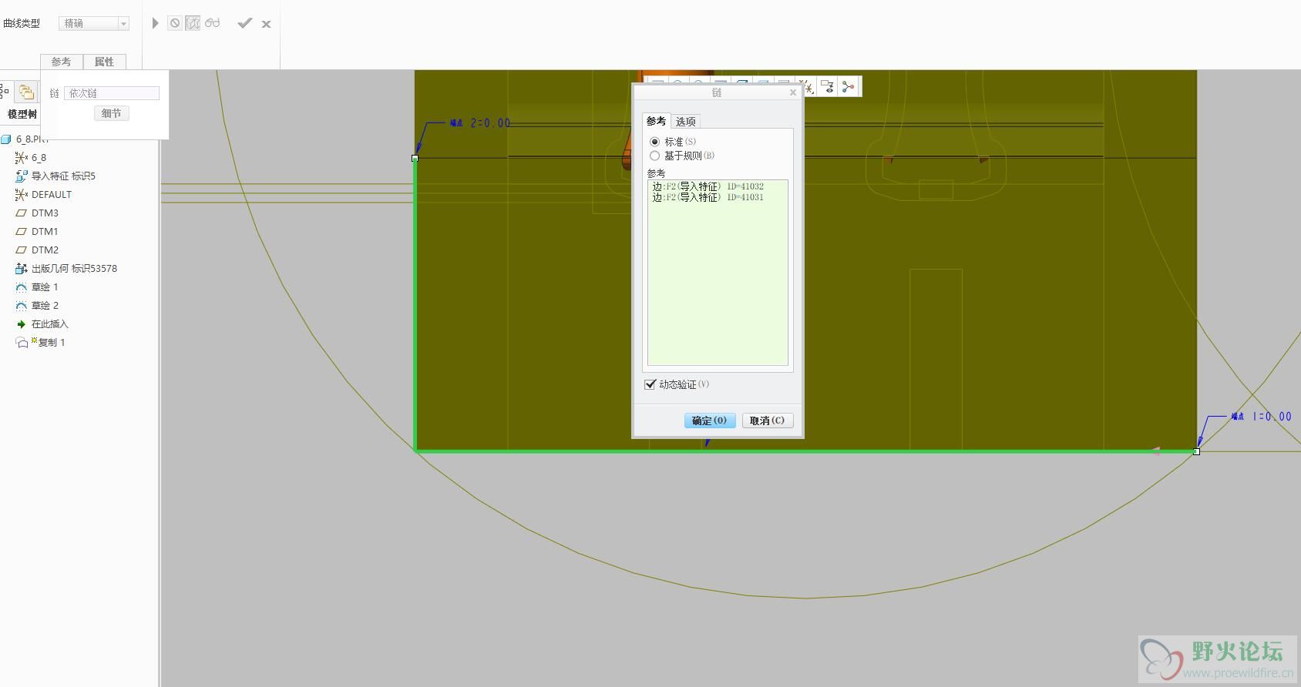
Task: Switch to 选项 tab in the 链 dialog
Action: click(x=686, y=122)
